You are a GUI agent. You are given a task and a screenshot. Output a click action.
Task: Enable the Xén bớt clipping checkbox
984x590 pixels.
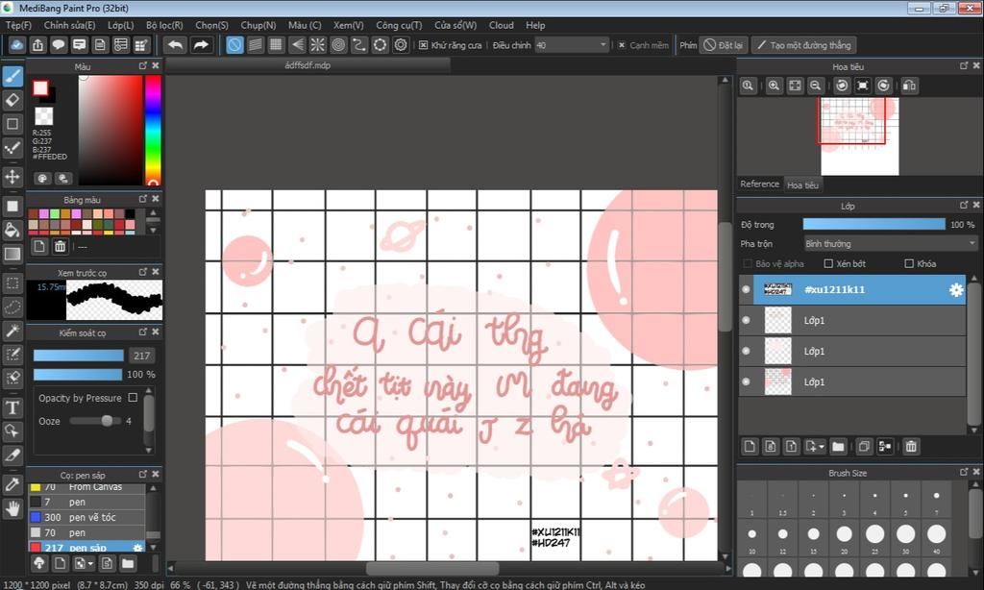[x=827, y=263]
